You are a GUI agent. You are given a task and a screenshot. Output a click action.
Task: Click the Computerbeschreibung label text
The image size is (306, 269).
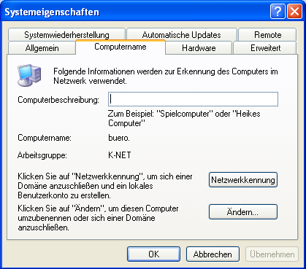coord(58,100)
